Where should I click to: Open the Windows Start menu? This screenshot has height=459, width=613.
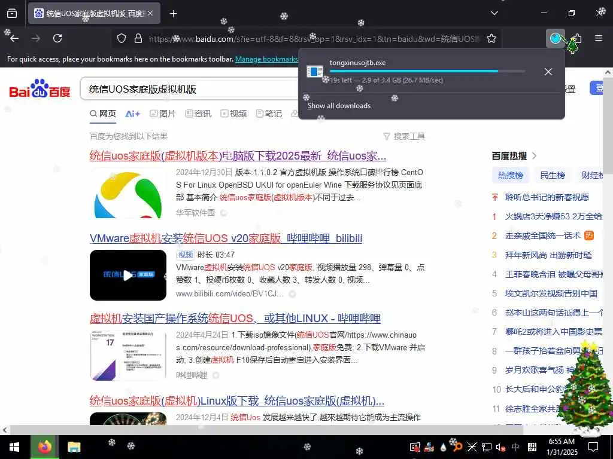point(14,447)
